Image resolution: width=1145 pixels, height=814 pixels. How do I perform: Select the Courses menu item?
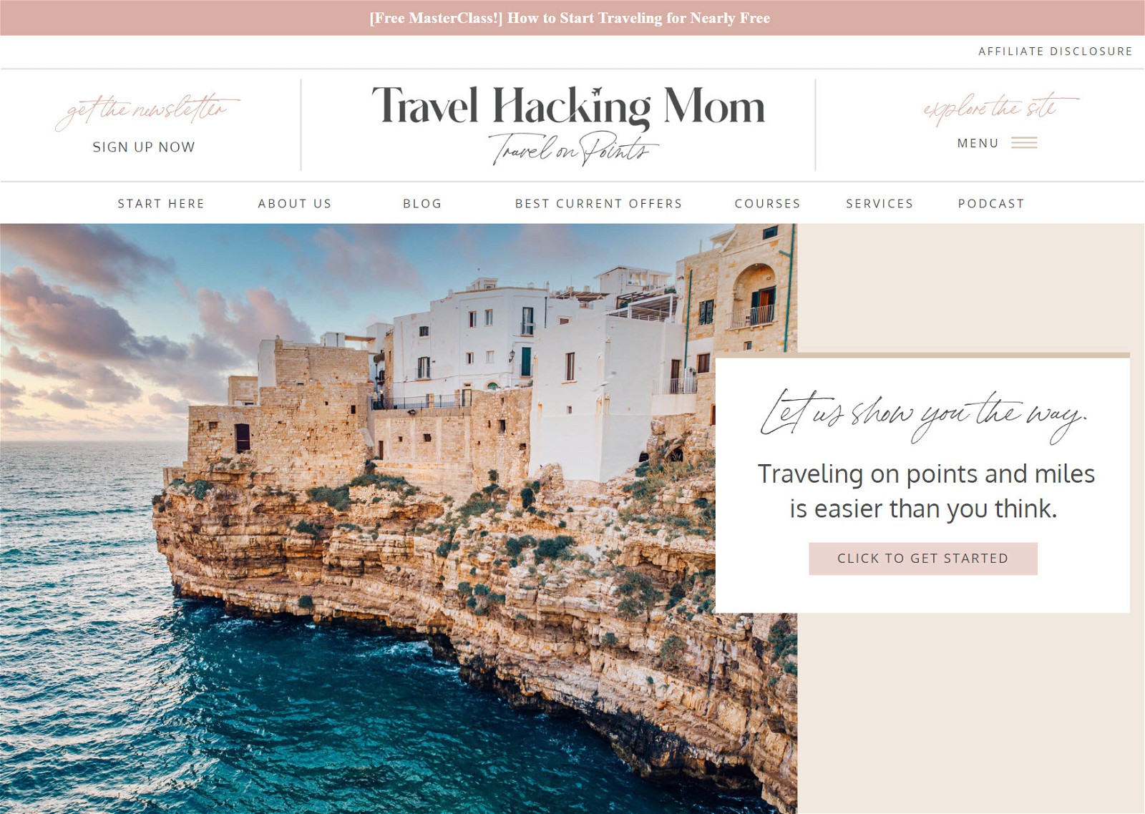[767, 204]
